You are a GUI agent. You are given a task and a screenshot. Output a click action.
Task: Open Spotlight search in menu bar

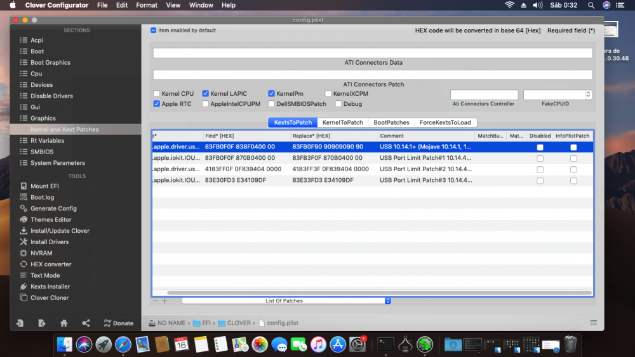pyautogui.click(x=591, y=5)
